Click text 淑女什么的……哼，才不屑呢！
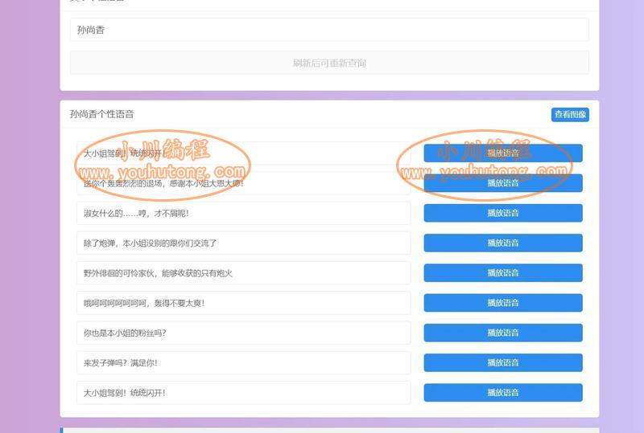This screenshot has height=433, width=644. pos(136,213)
